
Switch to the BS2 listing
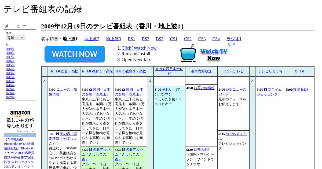pyautogui.click(x=145, y=39)
